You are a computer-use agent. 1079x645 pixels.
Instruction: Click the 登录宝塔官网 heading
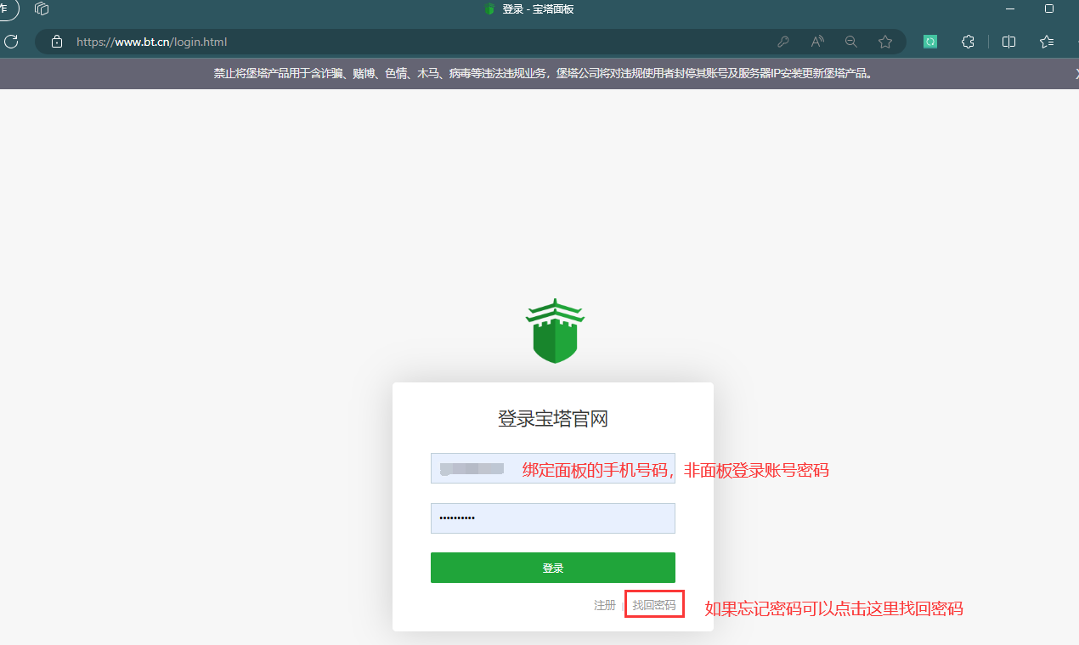click(x=553, y=419)
